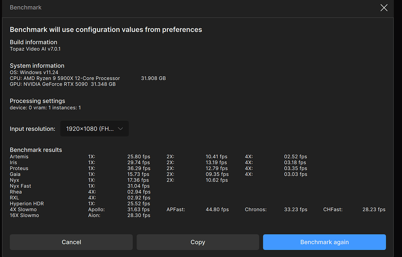Click the 16X Slowmo row label
The image size is (402, 257).
pos(24,215)
